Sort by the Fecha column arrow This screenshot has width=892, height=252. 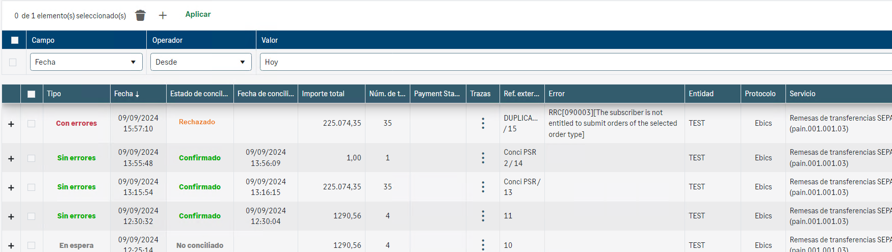click(137, 94)
